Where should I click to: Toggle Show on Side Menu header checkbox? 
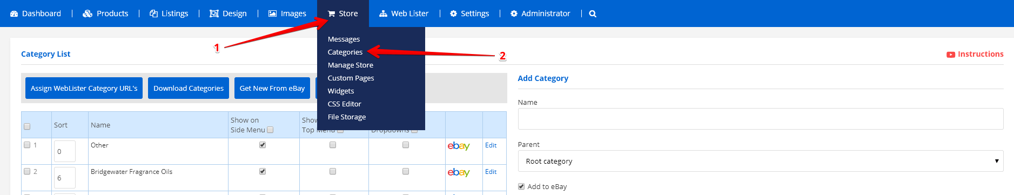pos(270,130)
